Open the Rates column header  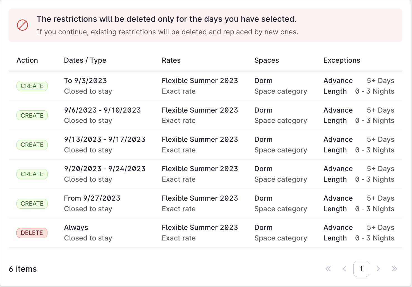coord(171,60)
